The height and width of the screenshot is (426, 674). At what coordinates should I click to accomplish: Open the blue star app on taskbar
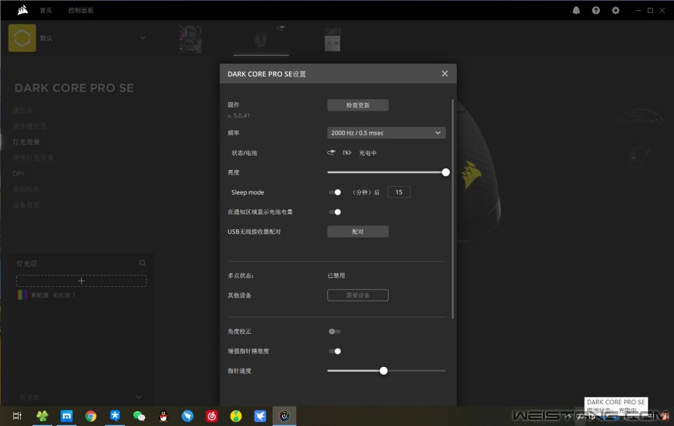click(115, 416)
